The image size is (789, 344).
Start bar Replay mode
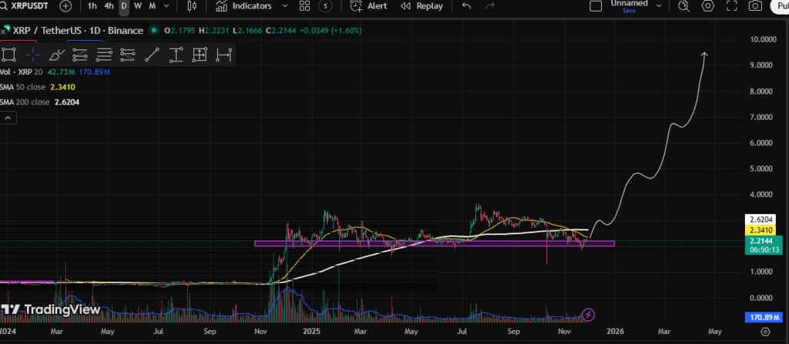pos(421,6)
